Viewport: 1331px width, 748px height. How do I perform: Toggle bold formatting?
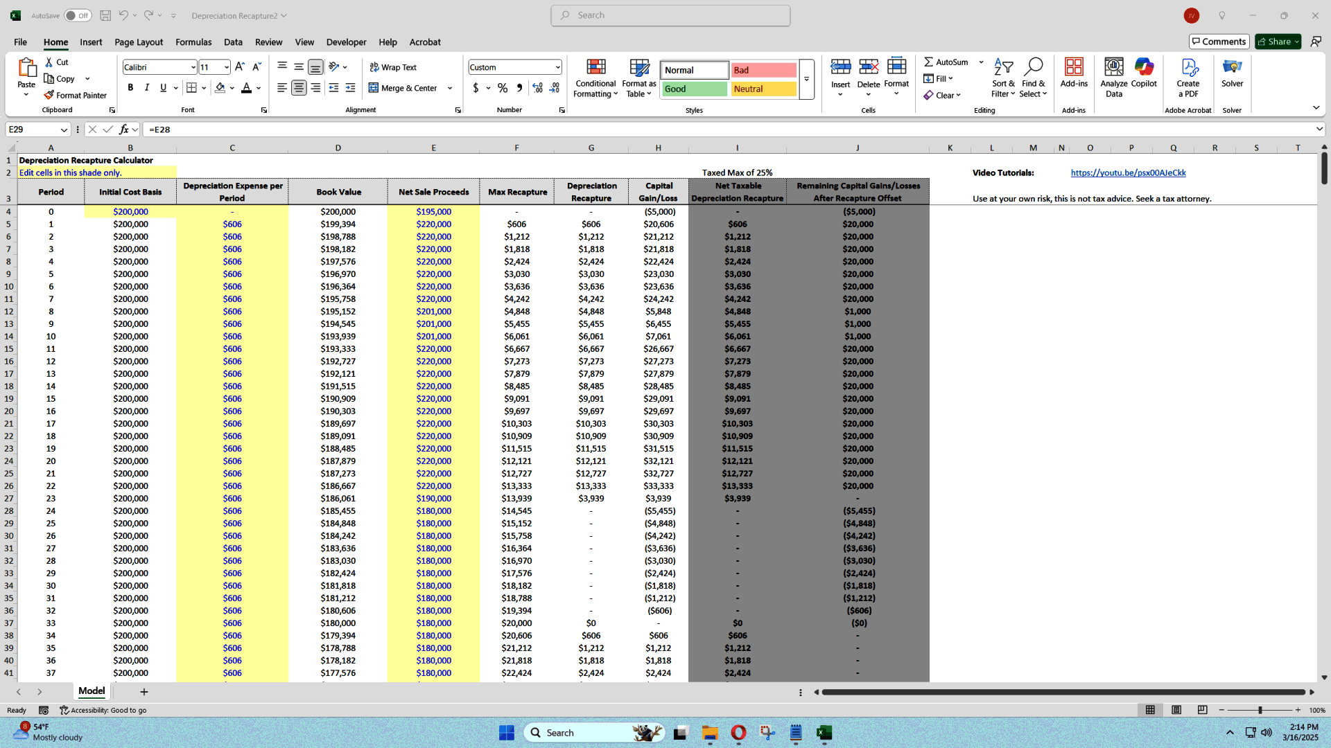[x=130, y=88]
